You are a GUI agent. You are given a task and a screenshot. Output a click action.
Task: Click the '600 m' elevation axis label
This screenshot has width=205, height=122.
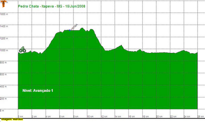[x=3, y=75]
